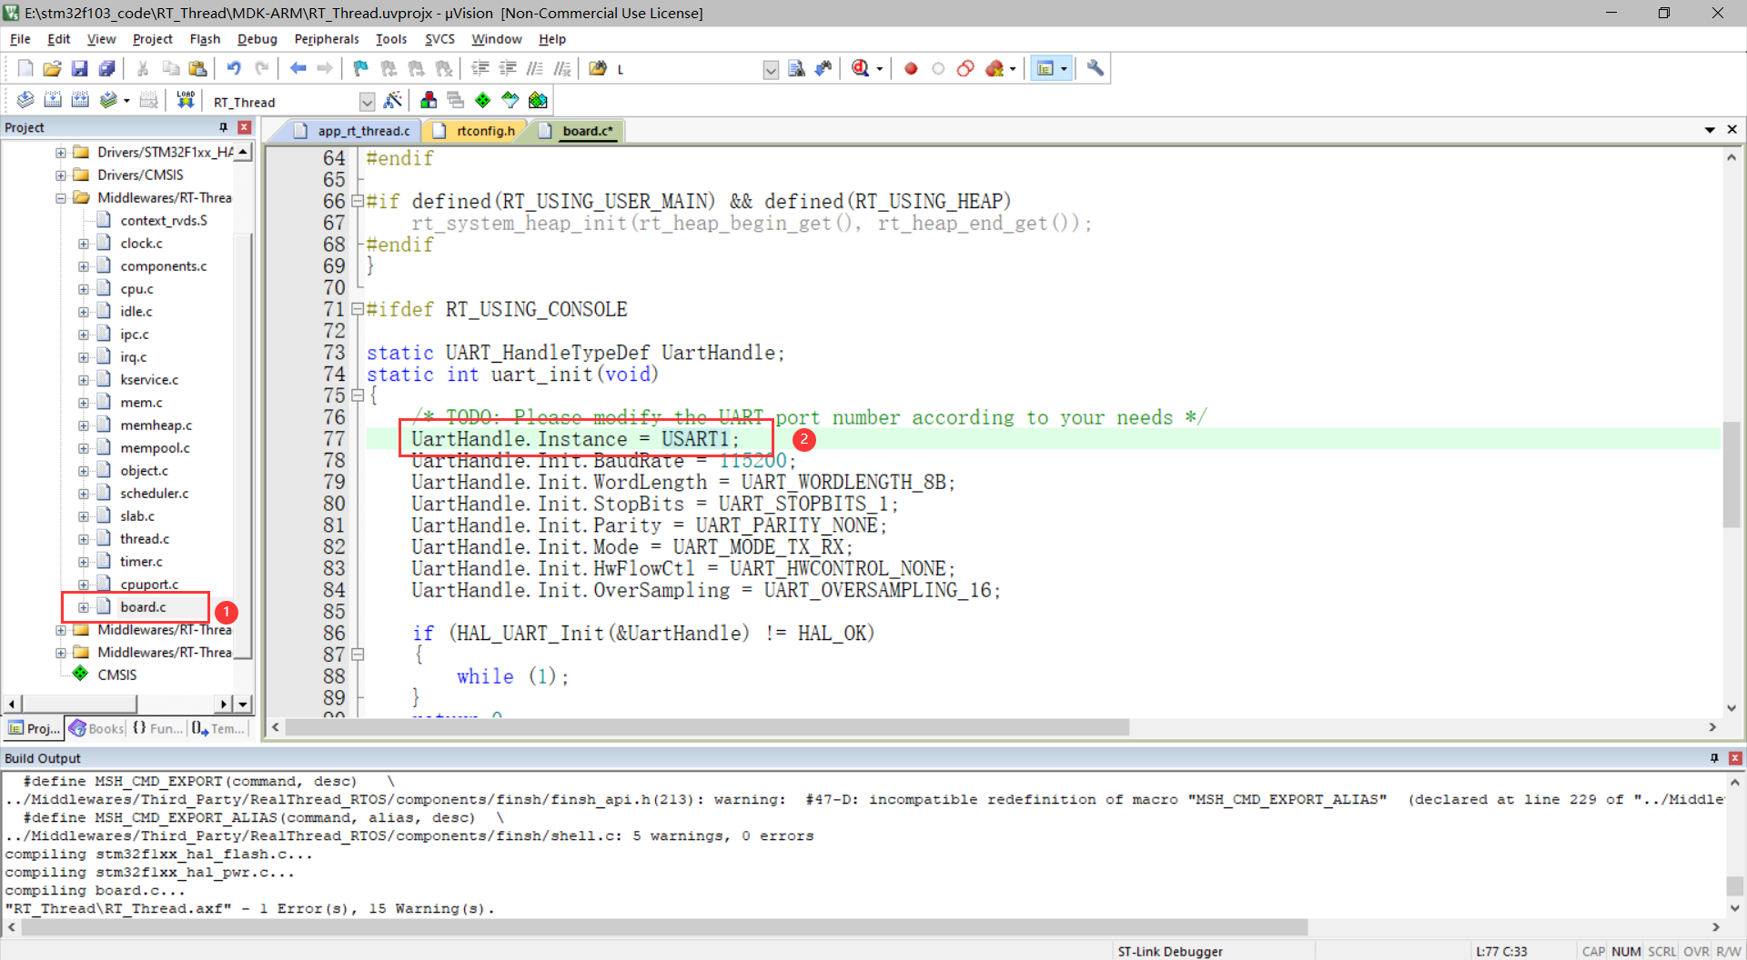Click the indent selection icon
This screenshot has height=960, width=1747.
pyautogui.click(x=480, y=68)
